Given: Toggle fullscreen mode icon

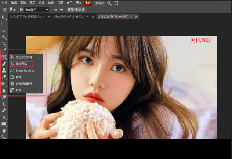Looking at the screenshot, I should (x=116, y=3).
